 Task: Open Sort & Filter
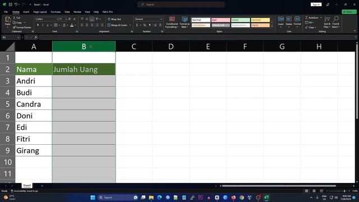point(327,22)
